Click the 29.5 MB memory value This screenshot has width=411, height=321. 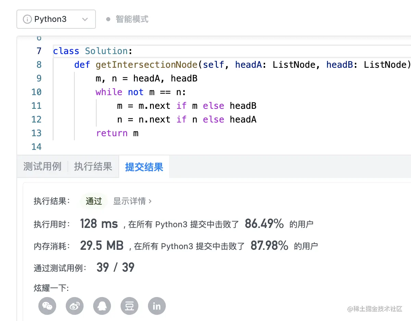click(x=102, y=246)
